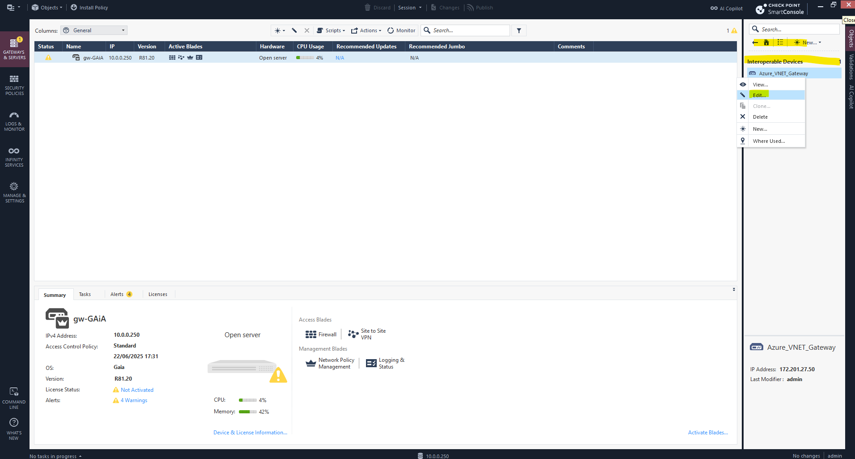Publish the session changes
The width and height of the screenshot is (855, 459).
(480, 8)
